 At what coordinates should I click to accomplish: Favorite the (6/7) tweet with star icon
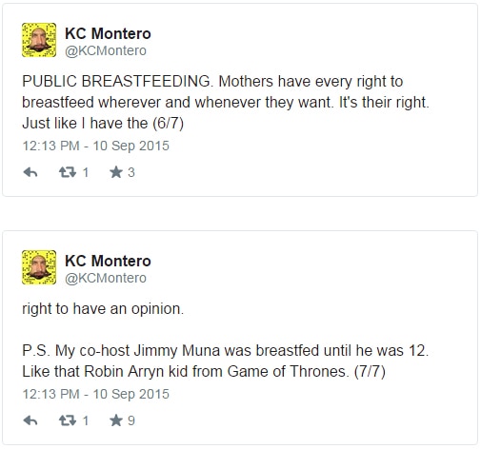(116, 172)
